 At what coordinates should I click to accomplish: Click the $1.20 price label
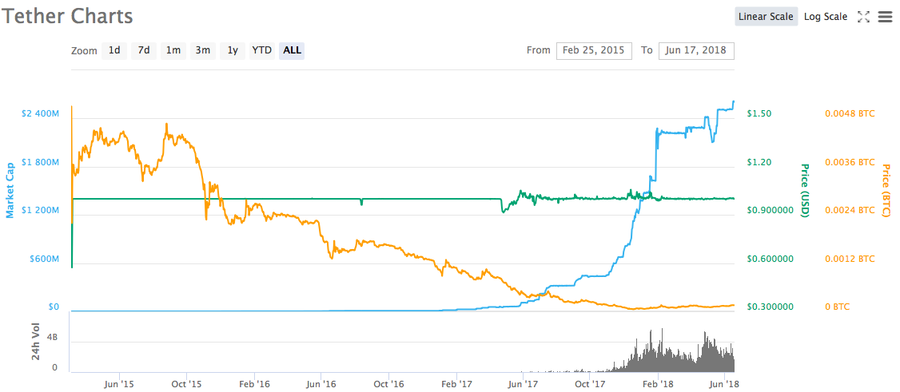759,162
